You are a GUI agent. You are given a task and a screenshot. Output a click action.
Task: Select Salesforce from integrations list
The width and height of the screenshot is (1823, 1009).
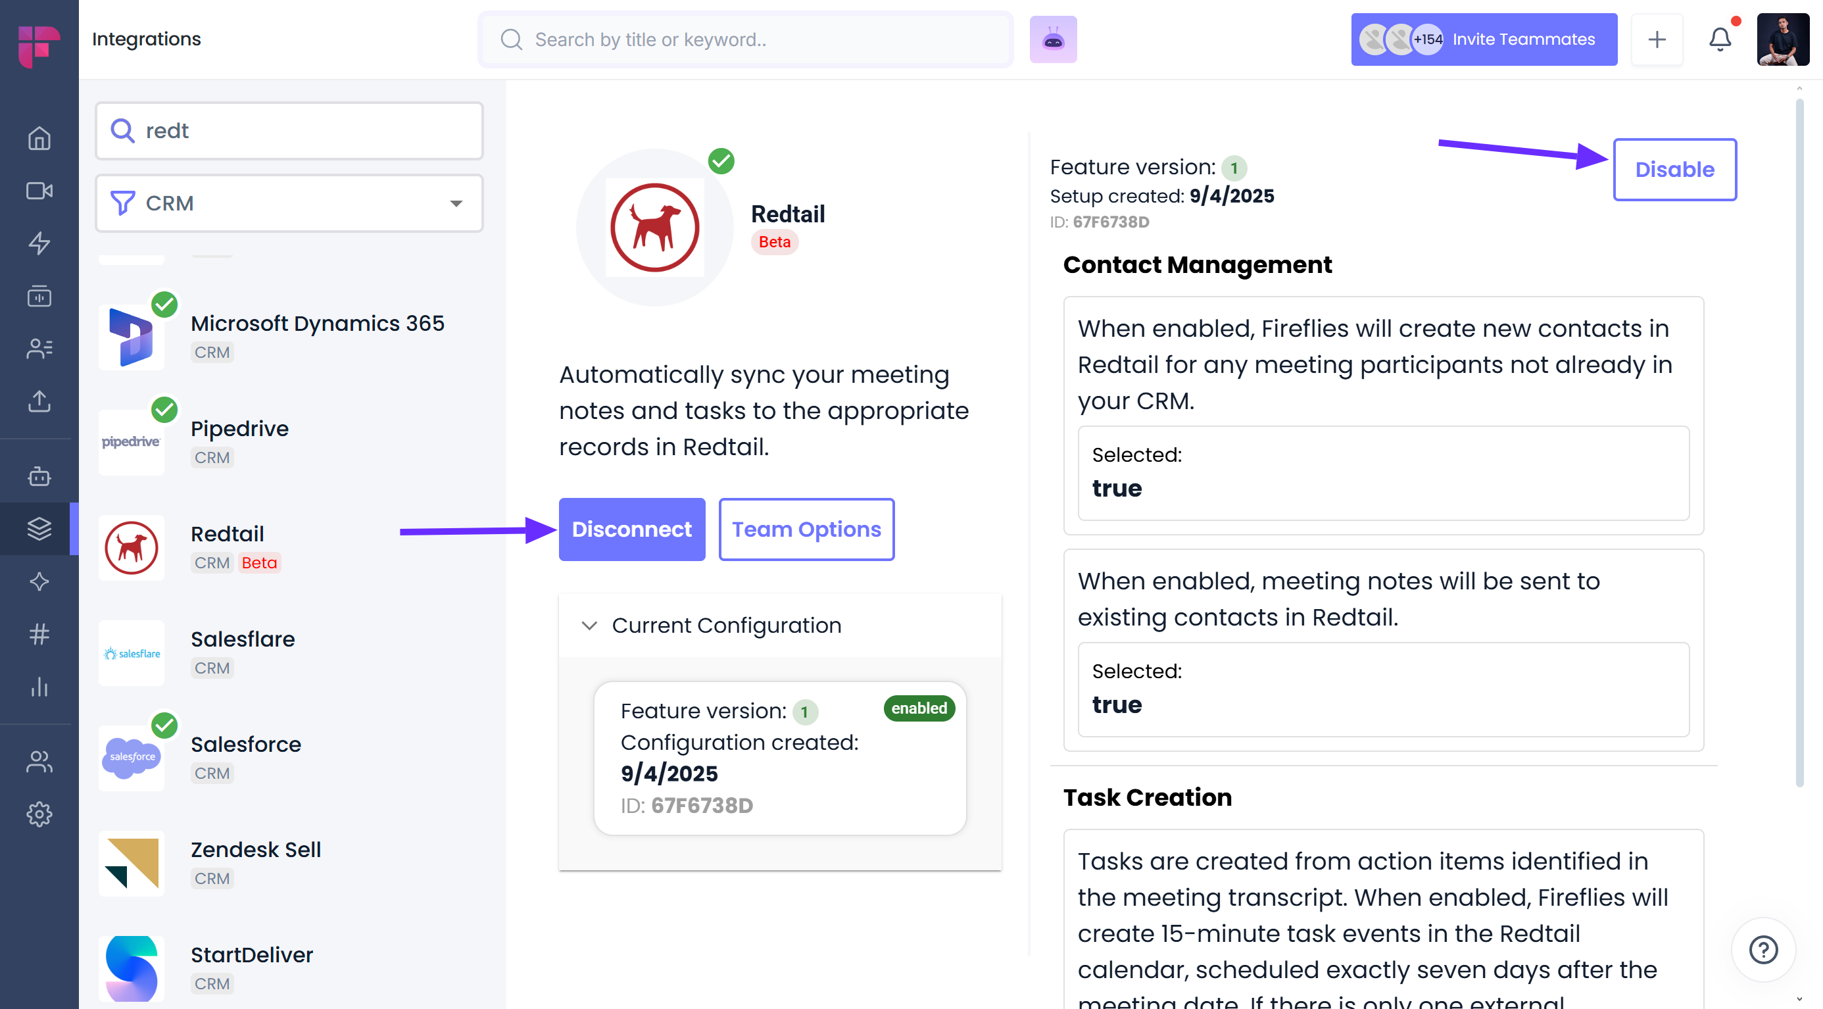[245, 745]
